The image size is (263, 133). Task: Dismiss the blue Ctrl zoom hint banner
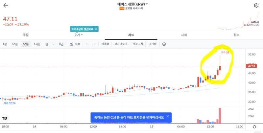point(168,116)
